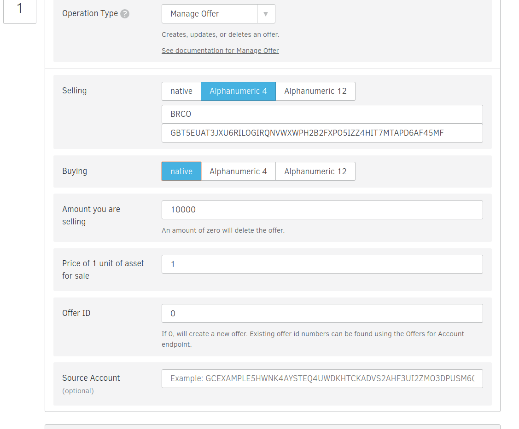Select native as the Selling asset type
The width and height of the screenshot is (519, 429).
point(181,91)
